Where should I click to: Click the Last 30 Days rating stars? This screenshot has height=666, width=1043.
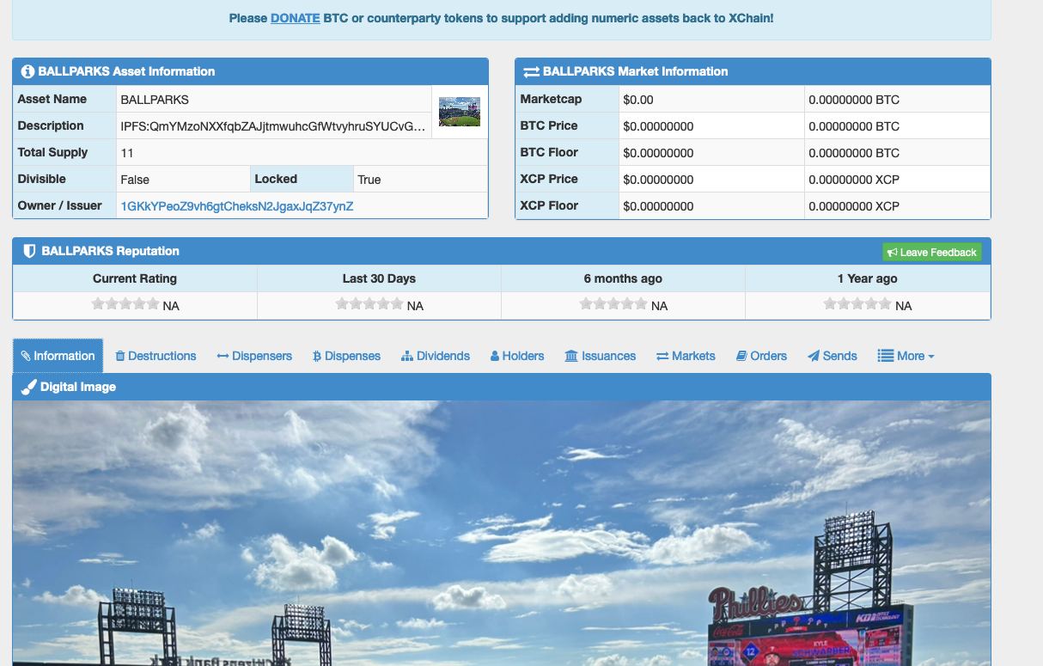click(369, 303)
